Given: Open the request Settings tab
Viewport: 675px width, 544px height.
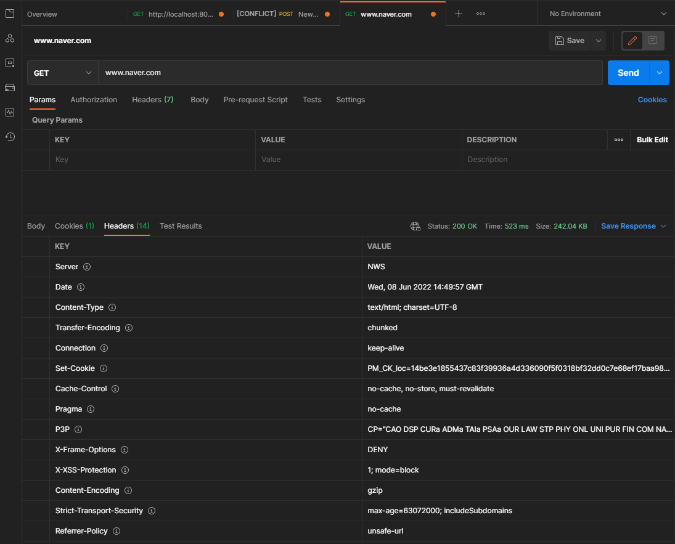Looking at the screenshot, I should click(x=350, y=100).
